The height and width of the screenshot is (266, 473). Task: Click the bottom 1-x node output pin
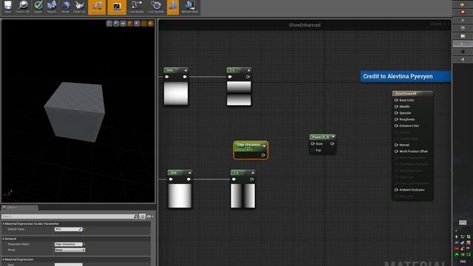252,180
